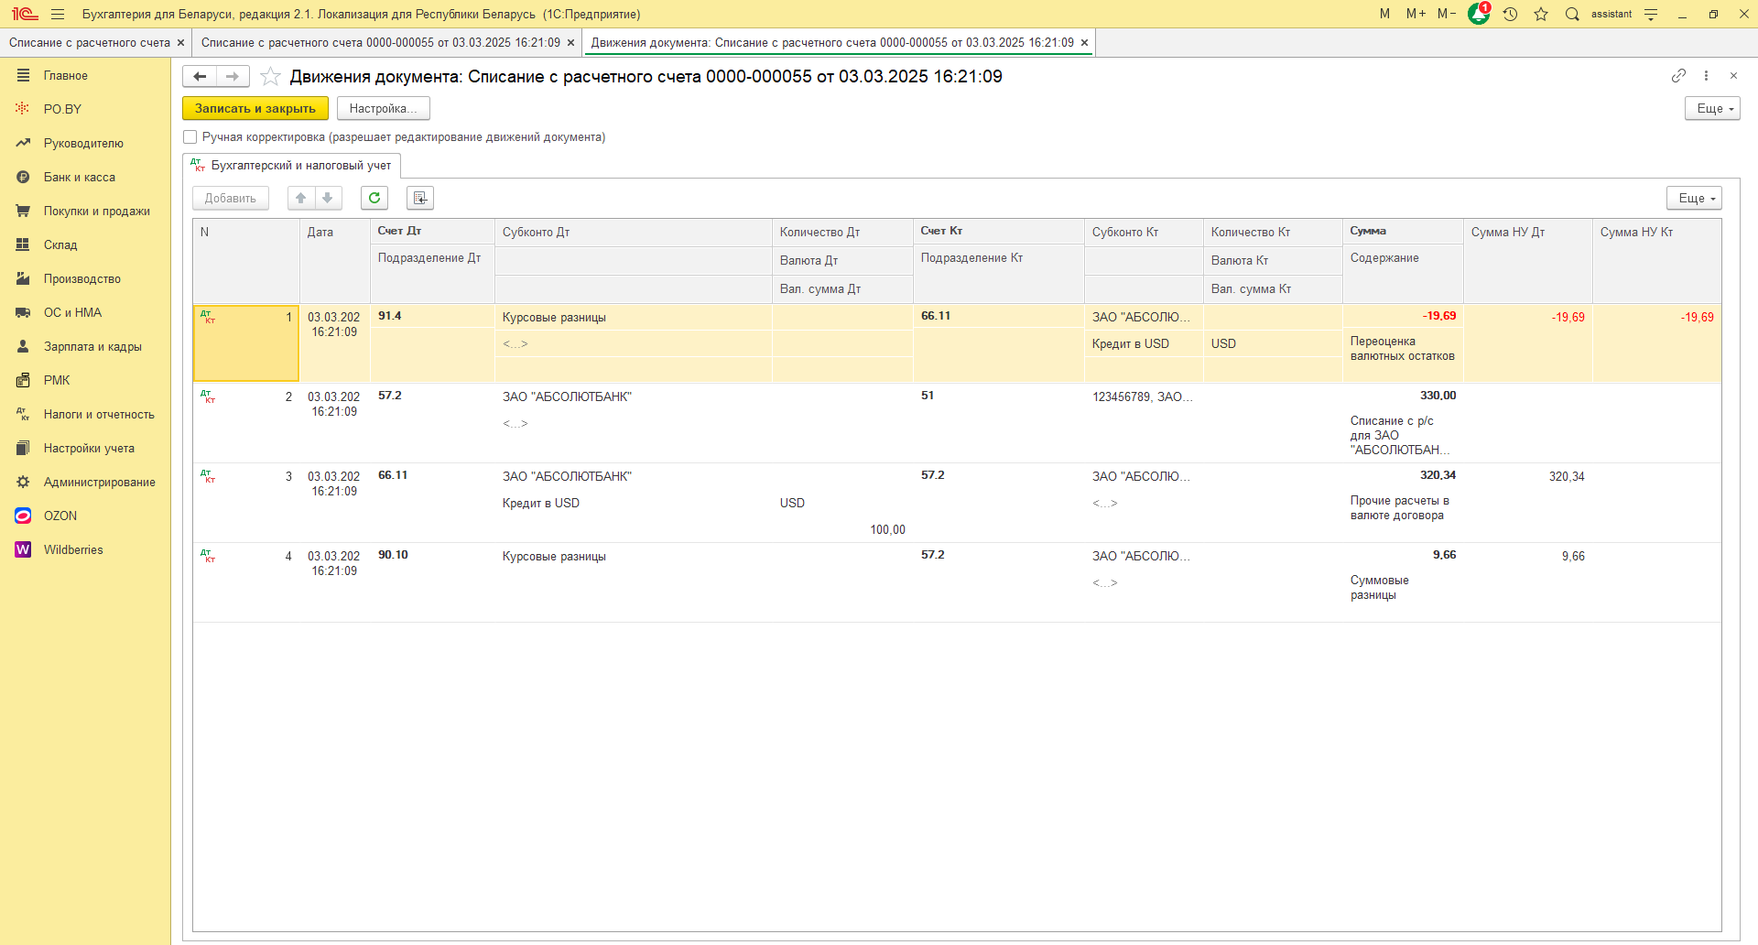Close the Движения документа tab
The image size is (1758, 945).
click(x=1084, y=43)
